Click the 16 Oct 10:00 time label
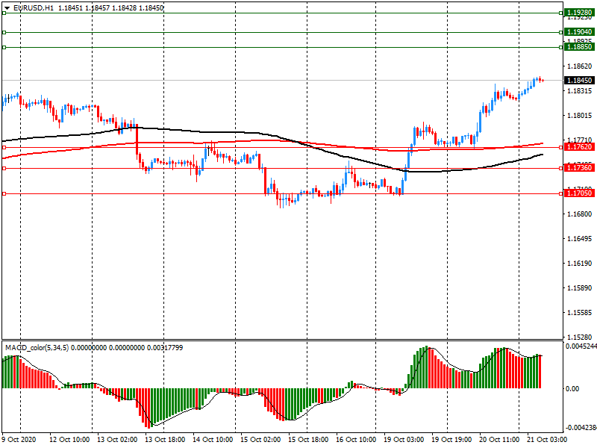The width and height of the screenshot is (597, 448). pos(356,439)
